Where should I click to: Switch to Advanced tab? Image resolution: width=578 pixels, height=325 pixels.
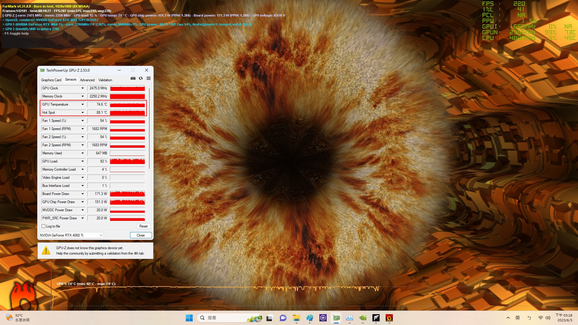87,80
